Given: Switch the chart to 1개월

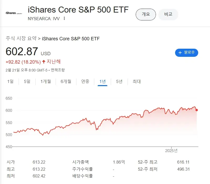Looking at the screenshot, I should [45, 81].
